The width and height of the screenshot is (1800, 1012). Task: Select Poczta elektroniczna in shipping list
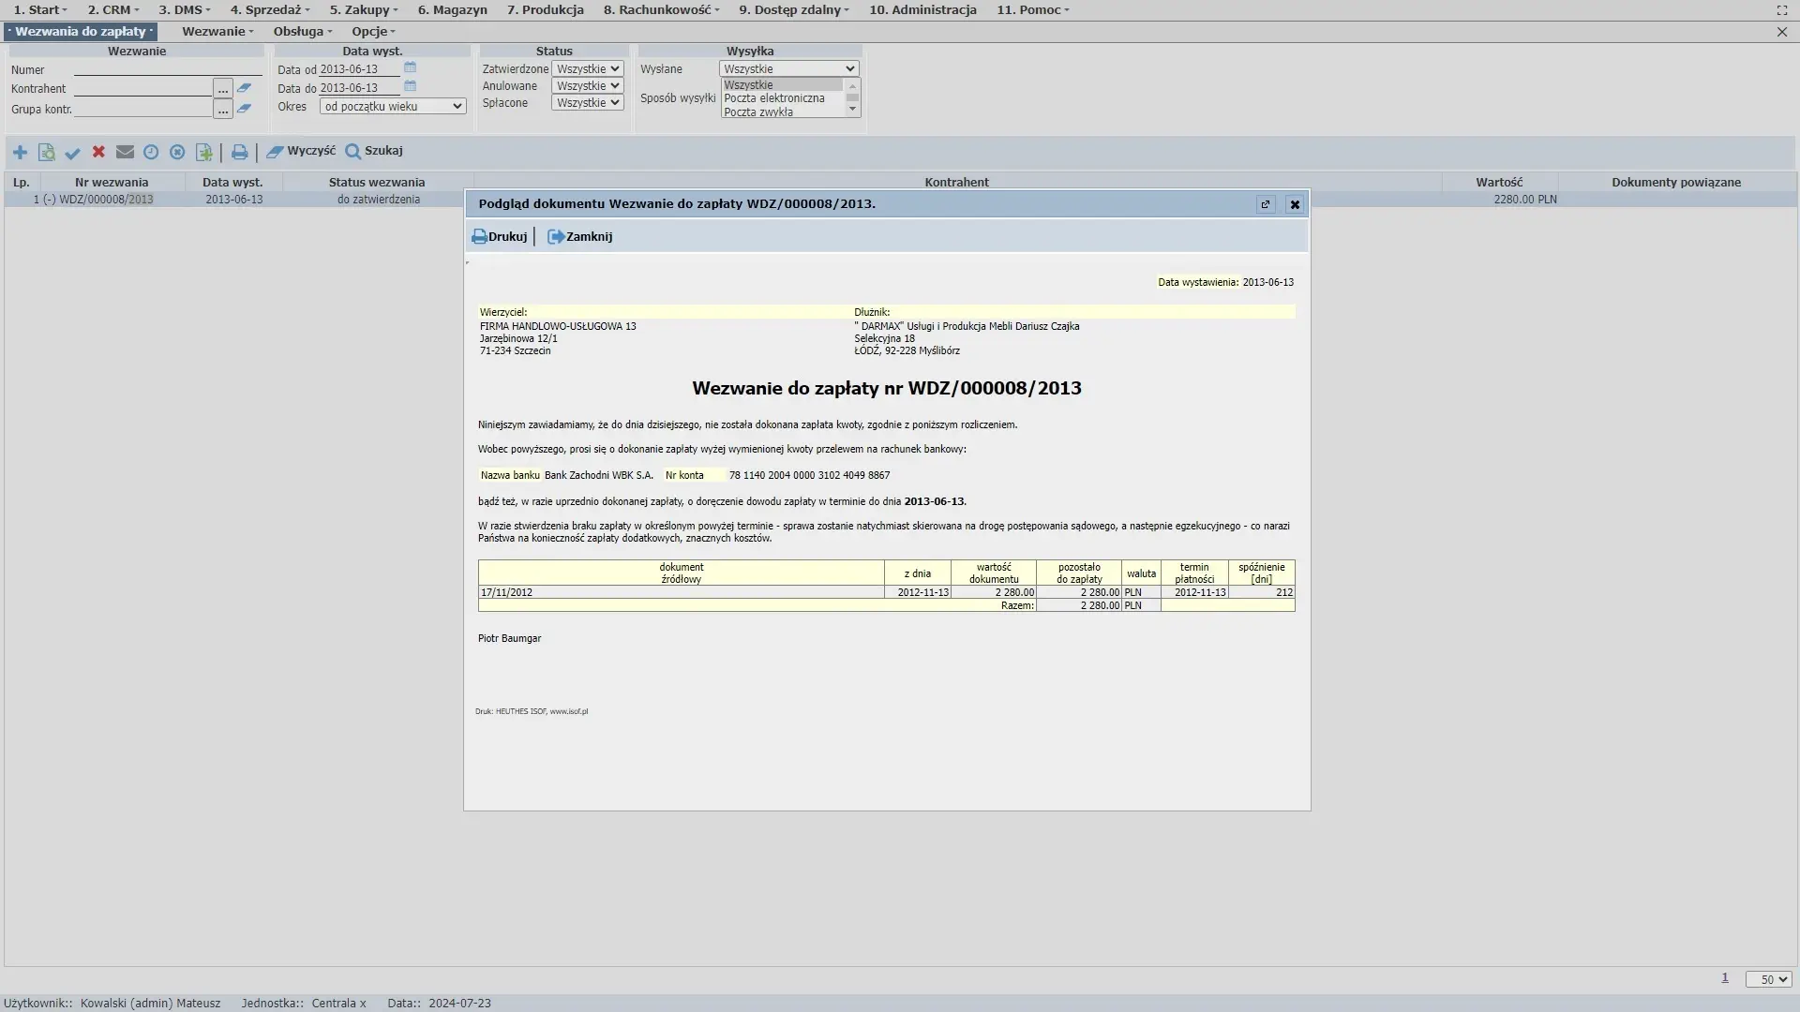(x=774, y=98)
